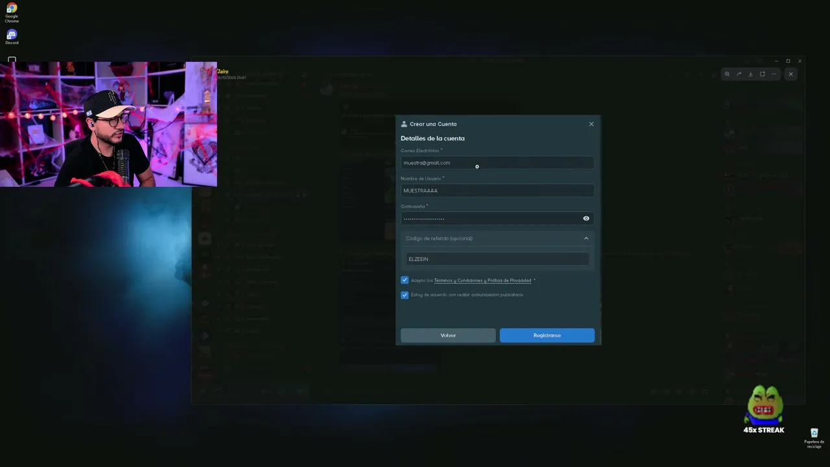Select the referral code field with ELZEEIN
Viewport: 830px width, 467px height.
coord(497,259)
